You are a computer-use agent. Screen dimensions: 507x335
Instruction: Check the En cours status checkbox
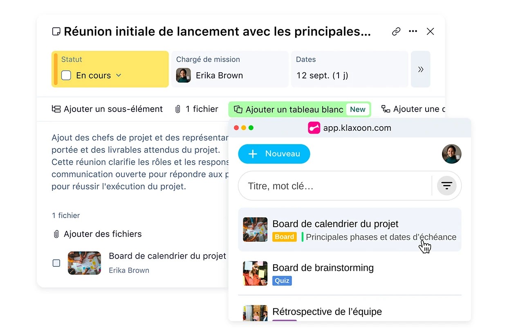(67, 75)
